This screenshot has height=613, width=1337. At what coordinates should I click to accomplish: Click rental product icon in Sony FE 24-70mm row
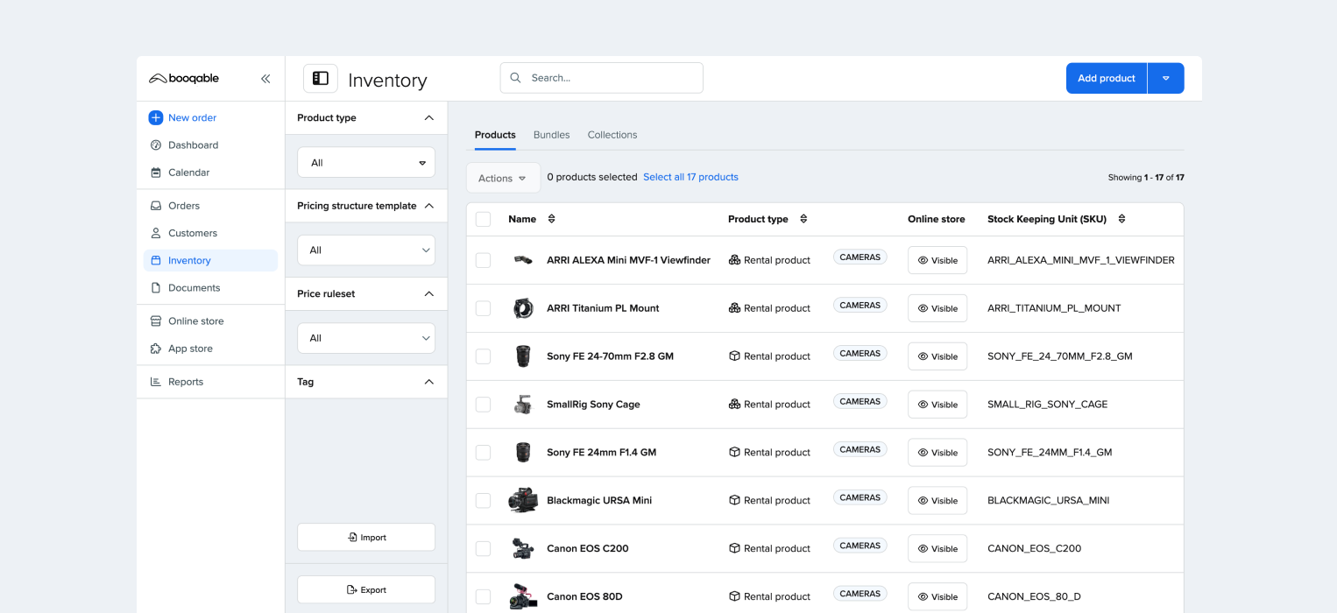tap(735, 356)
